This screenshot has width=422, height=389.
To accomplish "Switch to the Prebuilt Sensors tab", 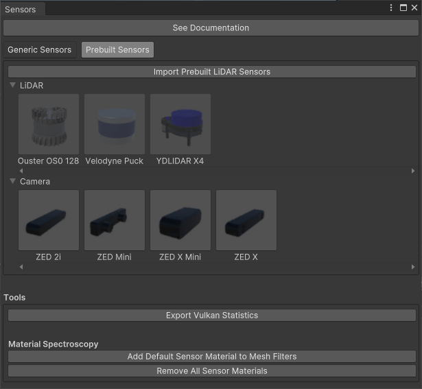I will coord(117,50).
